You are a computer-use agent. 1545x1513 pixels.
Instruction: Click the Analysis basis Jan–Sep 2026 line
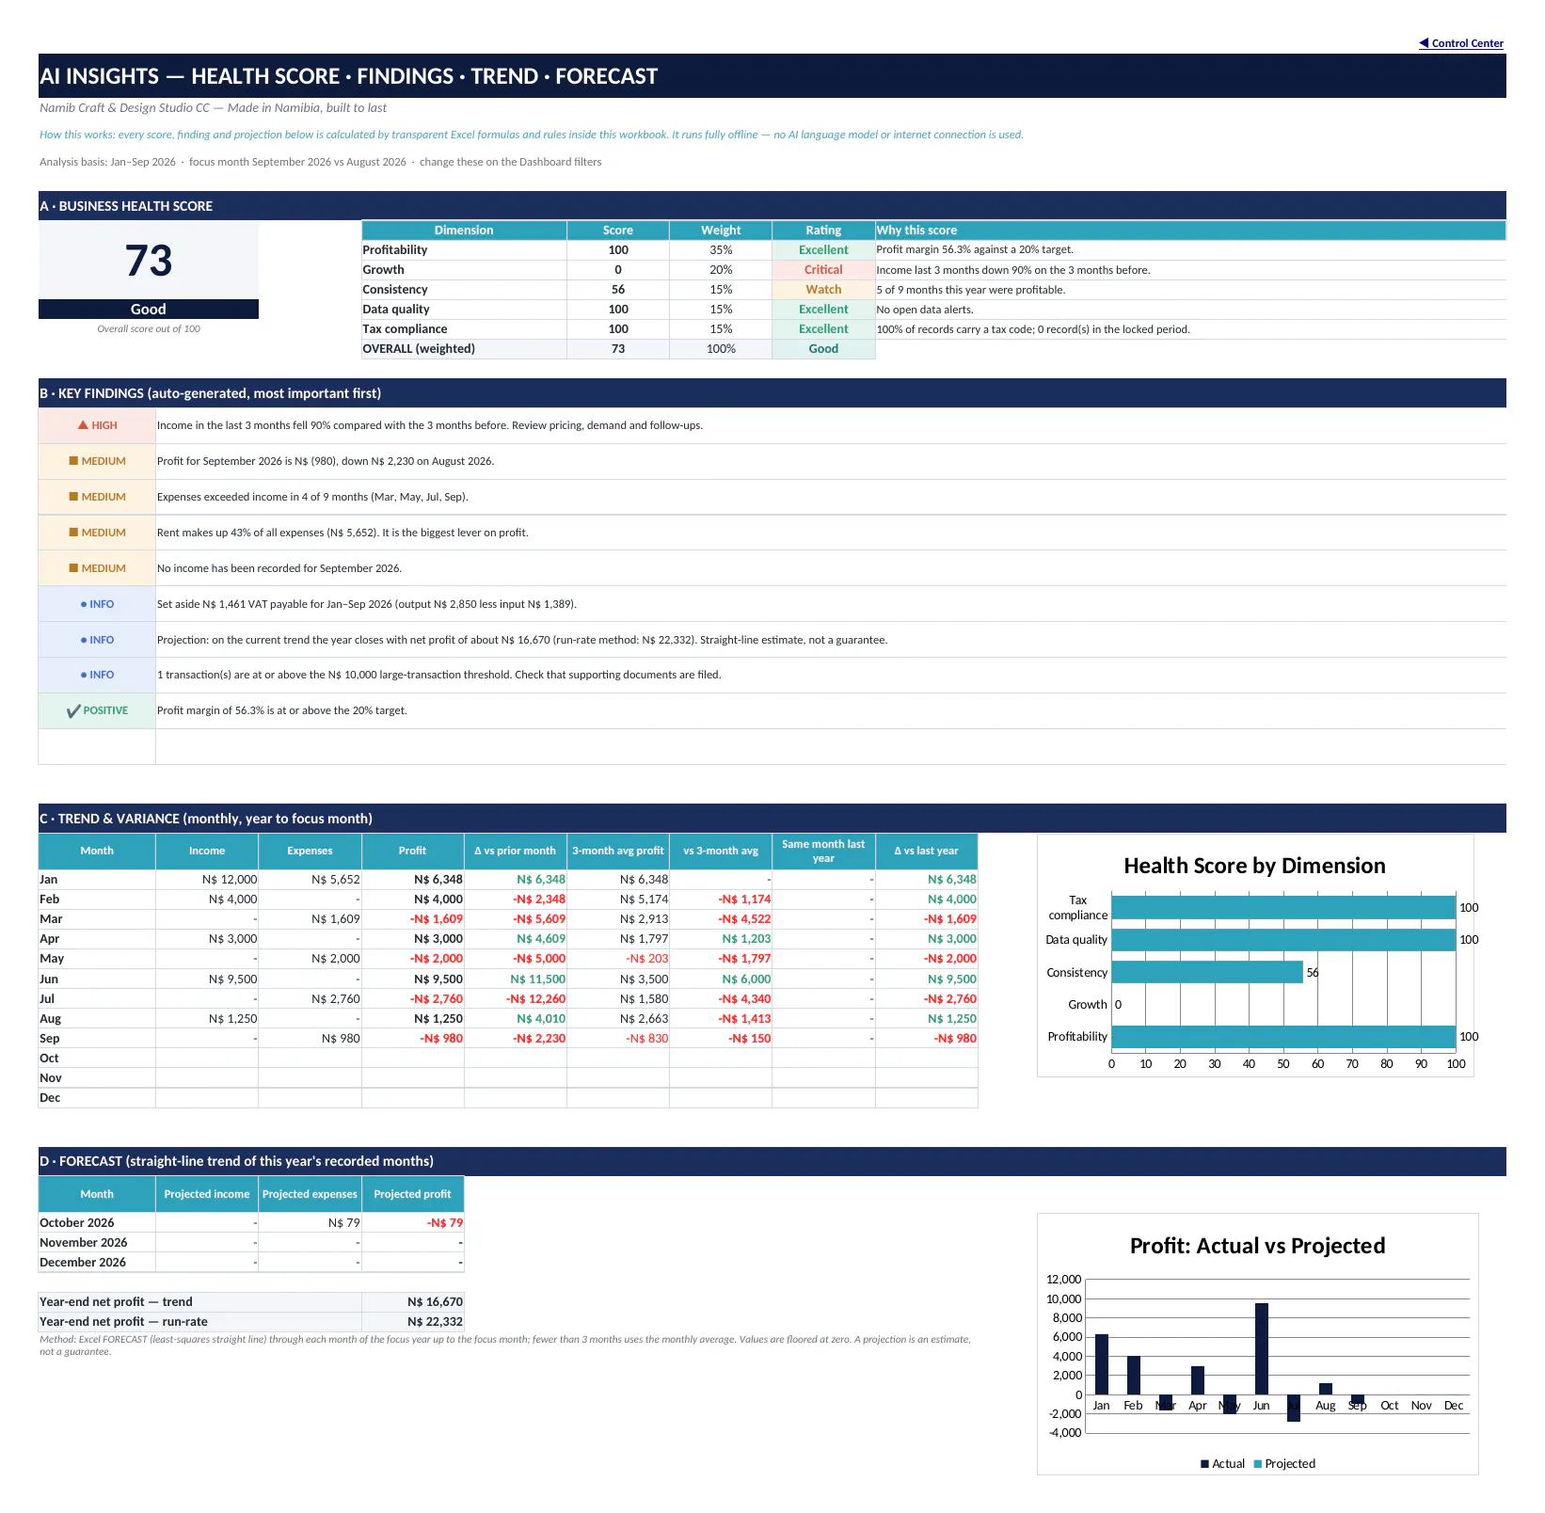[320, 162]
